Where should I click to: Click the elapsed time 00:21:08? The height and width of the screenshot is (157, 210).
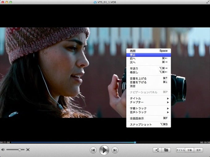pyautogui.click(x=5, y=142)
